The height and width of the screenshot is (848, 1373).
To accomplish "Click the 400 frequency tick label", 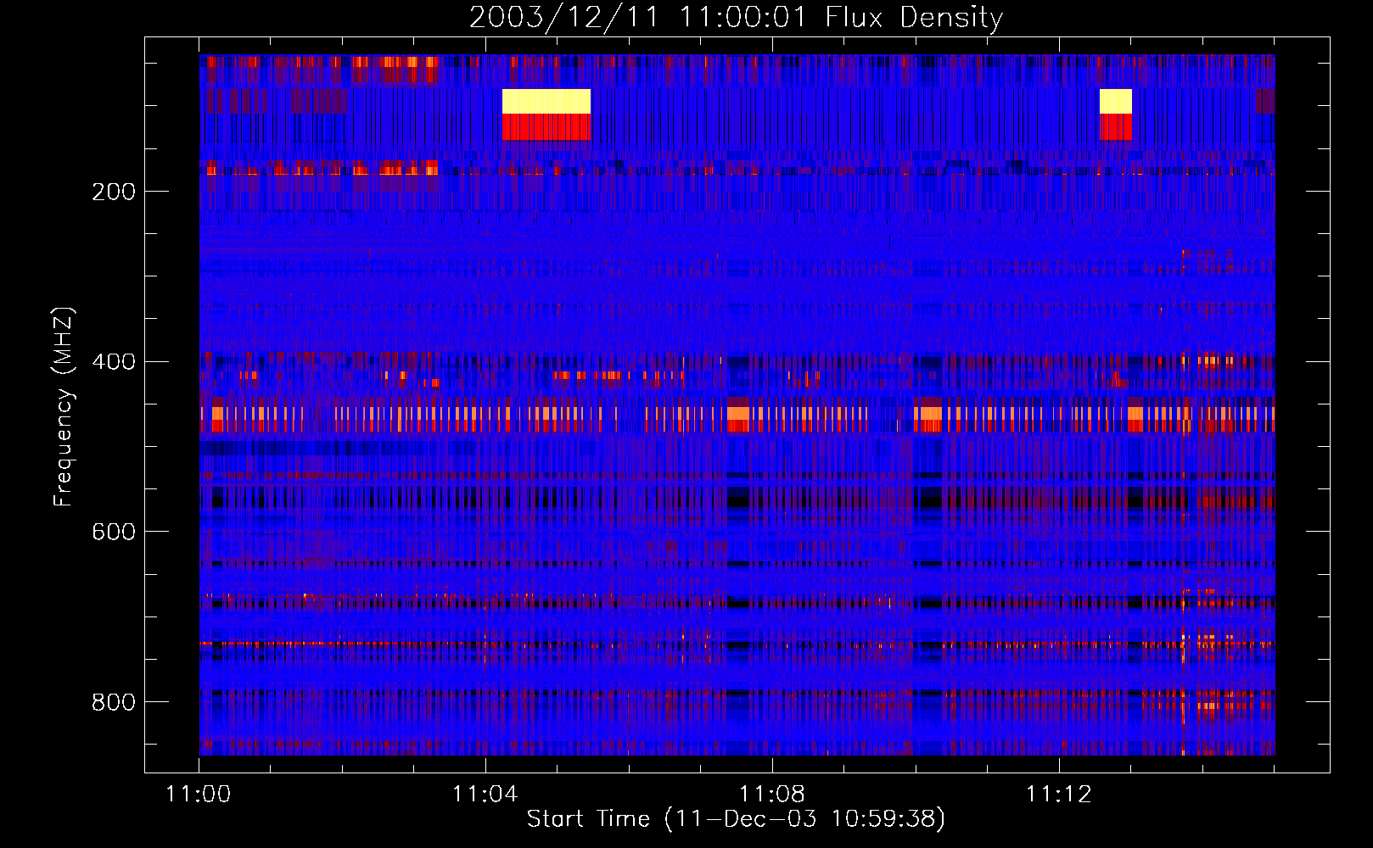I will click(x=114, y=362).
